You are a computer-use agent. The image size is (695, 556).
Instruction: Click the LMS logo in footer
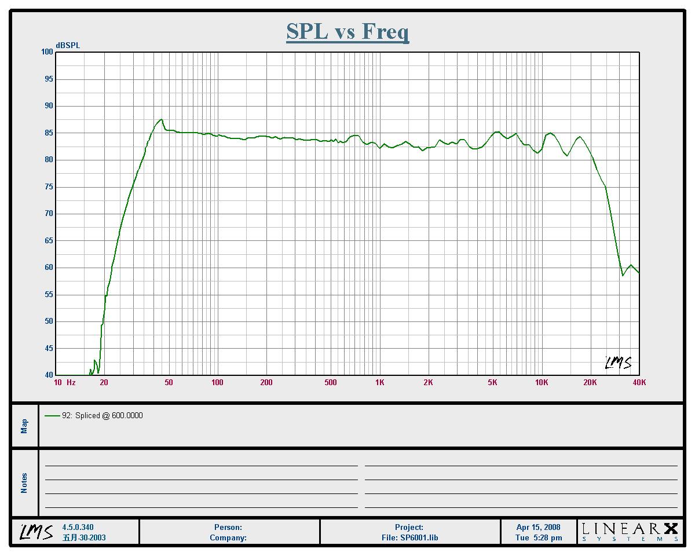36,532
